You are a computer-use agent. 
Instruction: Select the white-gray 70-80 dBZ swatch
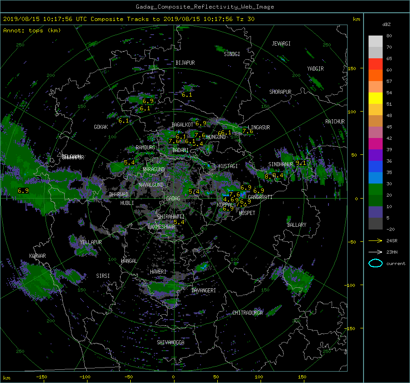click(x=375, y=41)
